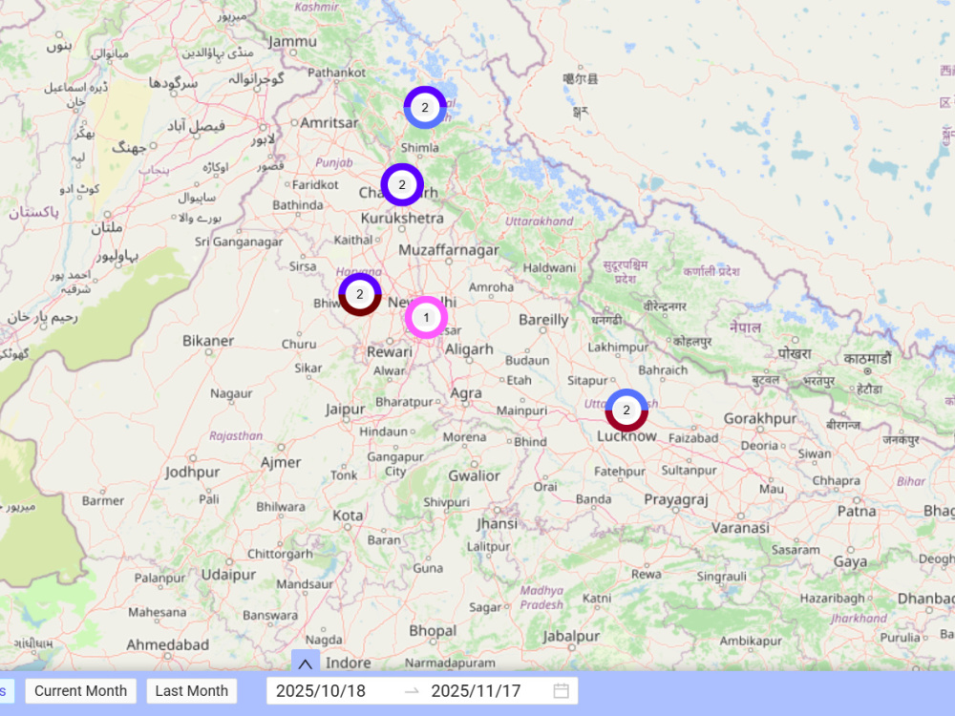Click the cluster marker near Shimla
The width and height of the screenshot is (955, 716).
pyautogui.click(x=425, y=107)
